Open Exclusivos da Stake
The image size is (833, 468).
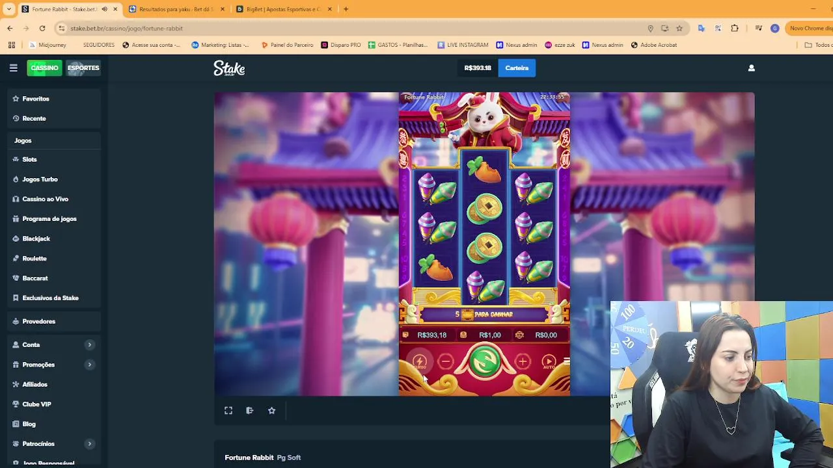point(54,298)
